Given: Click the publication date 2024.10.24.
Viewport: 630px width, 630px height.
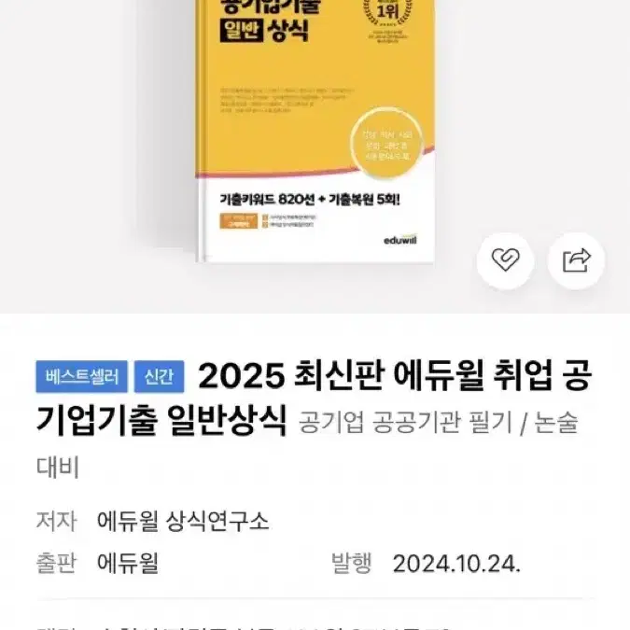Looking at the screenshot, I should [x=456, y=564].
